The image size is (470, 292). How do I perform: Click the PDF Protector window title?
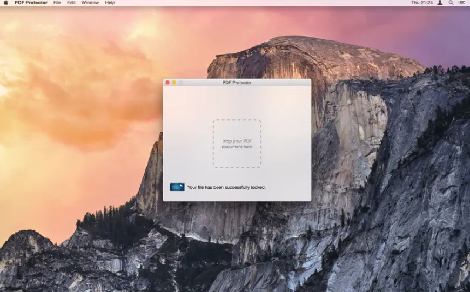pyautogui.click(x=237, y=83)
